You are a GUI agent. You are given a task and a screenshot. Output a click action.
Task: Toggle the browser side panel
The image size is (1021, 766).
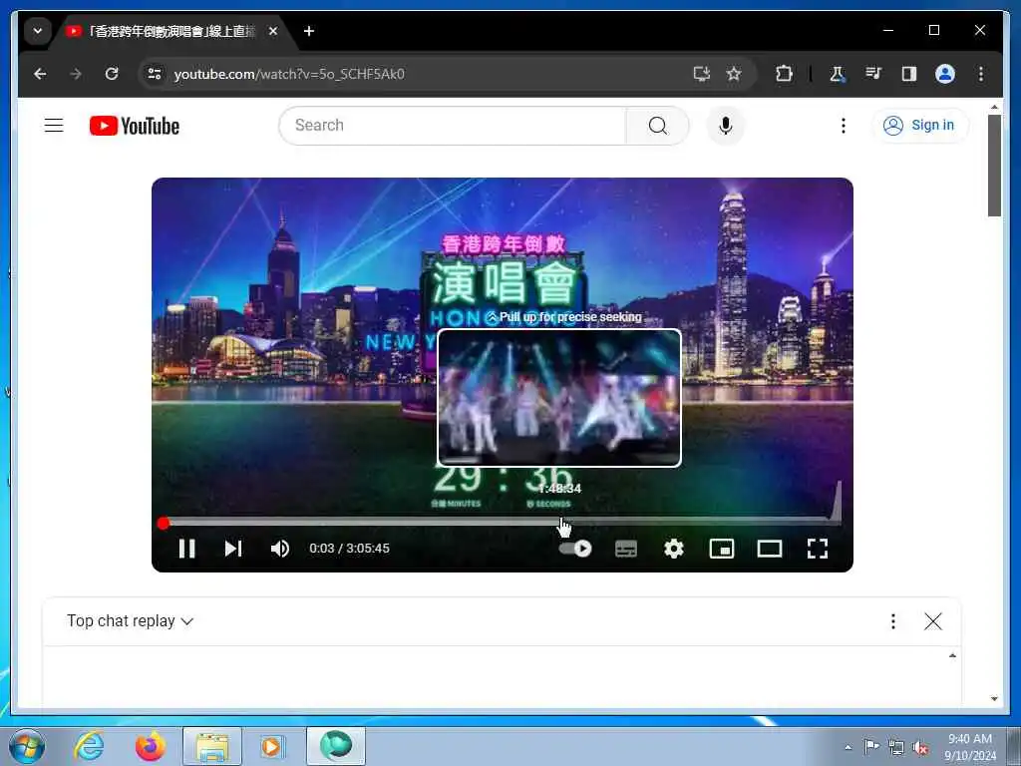(909, 74)
